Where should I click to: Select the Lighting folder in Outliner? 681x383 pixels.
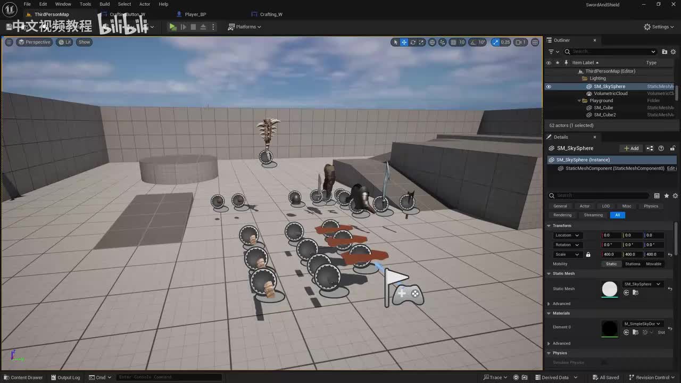[x=597, y=79]
